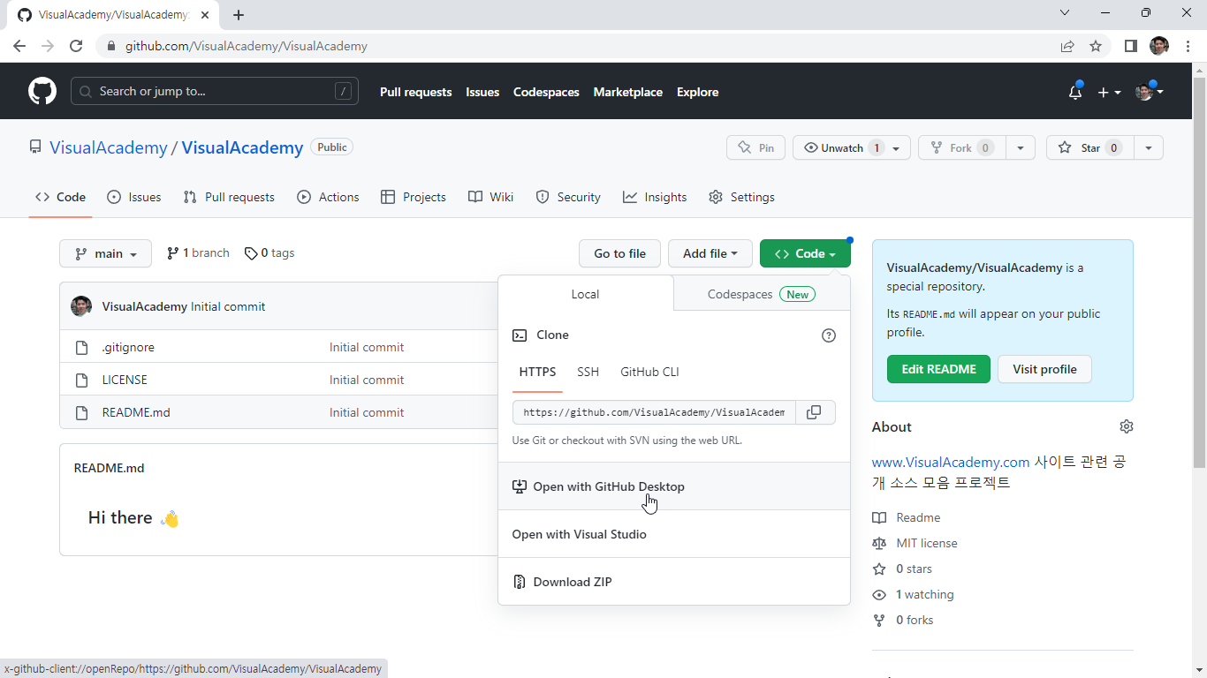Screen dimensions: 1207x678
Task: Select Open with GitHub Desktop
Action: tap(608, 486)
